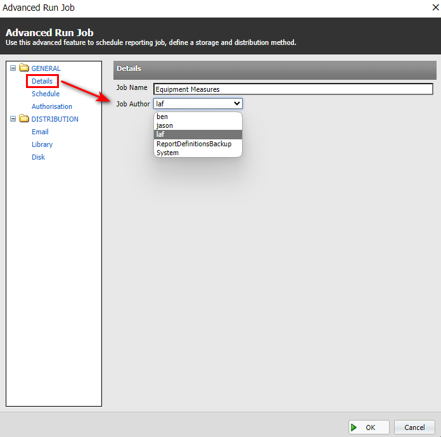Viewport: 441px width, 437px height.
Task: Open the Schedule settings page
Action: click(46, 94)
